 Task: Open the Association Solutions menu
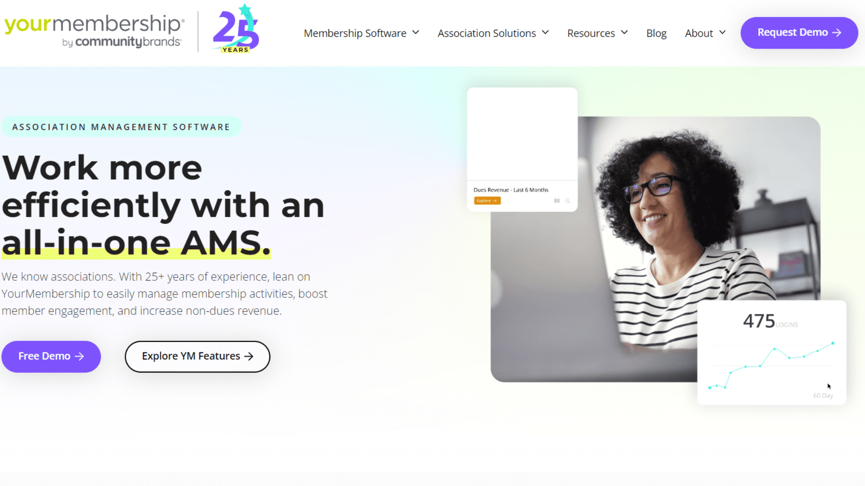point(487,33)
